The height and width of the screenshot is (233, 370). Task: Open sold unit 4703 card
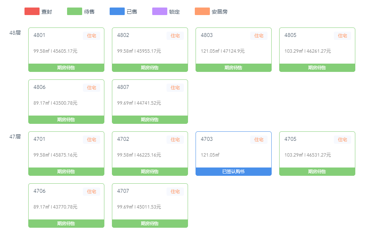pos(234,151)
